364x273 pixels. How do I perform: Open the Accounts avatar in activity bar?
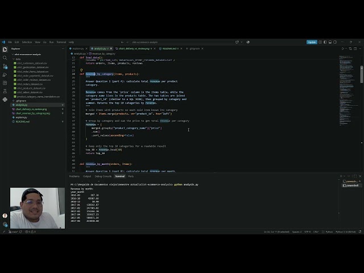[x=5, y=216]
